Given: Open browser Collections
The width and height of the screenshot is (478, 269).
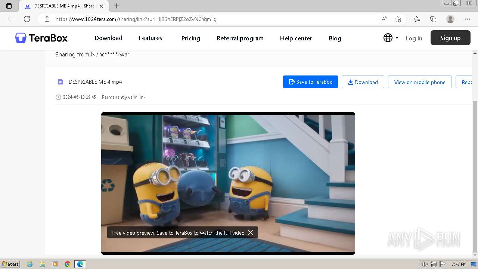Looking at the screenshot, I should (433, 19).
